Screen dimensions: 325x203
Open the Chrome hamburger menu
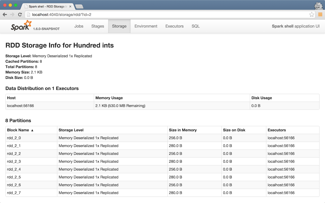point(320,15)
